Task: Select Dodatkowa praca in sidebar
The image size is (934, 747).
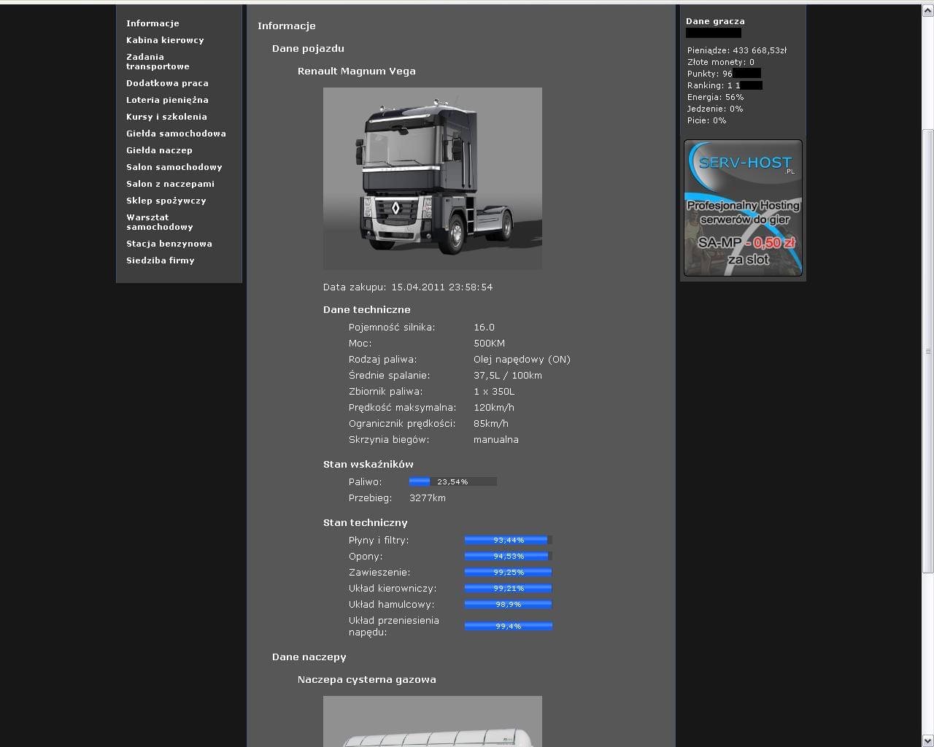Action: pos(167,83)
